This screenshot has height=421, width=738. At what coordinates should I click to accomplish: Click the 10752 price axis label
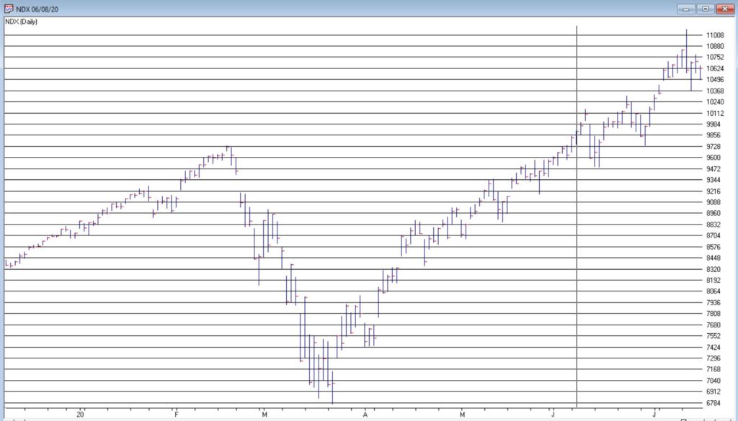point(715,58)
